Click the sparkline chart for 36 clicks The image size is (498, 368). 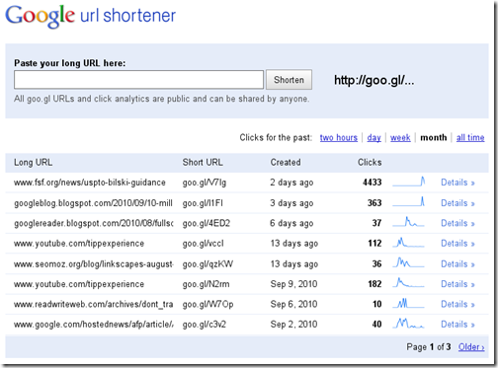point(408,262)
